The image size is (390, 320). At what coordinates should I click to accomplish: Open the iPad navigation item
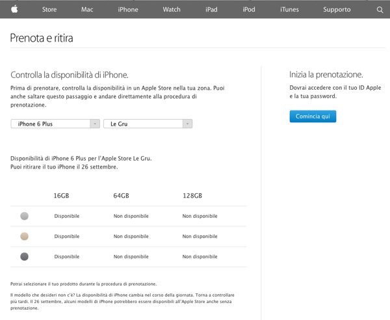[211, 10]
